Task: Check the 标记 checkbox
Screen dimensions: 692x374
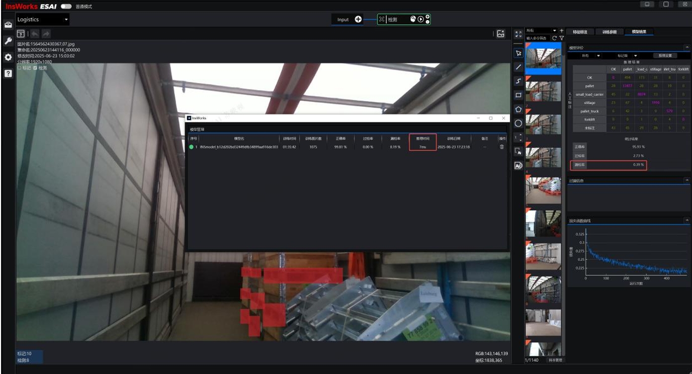Action: pyautogui.click(x=20, y=68)
